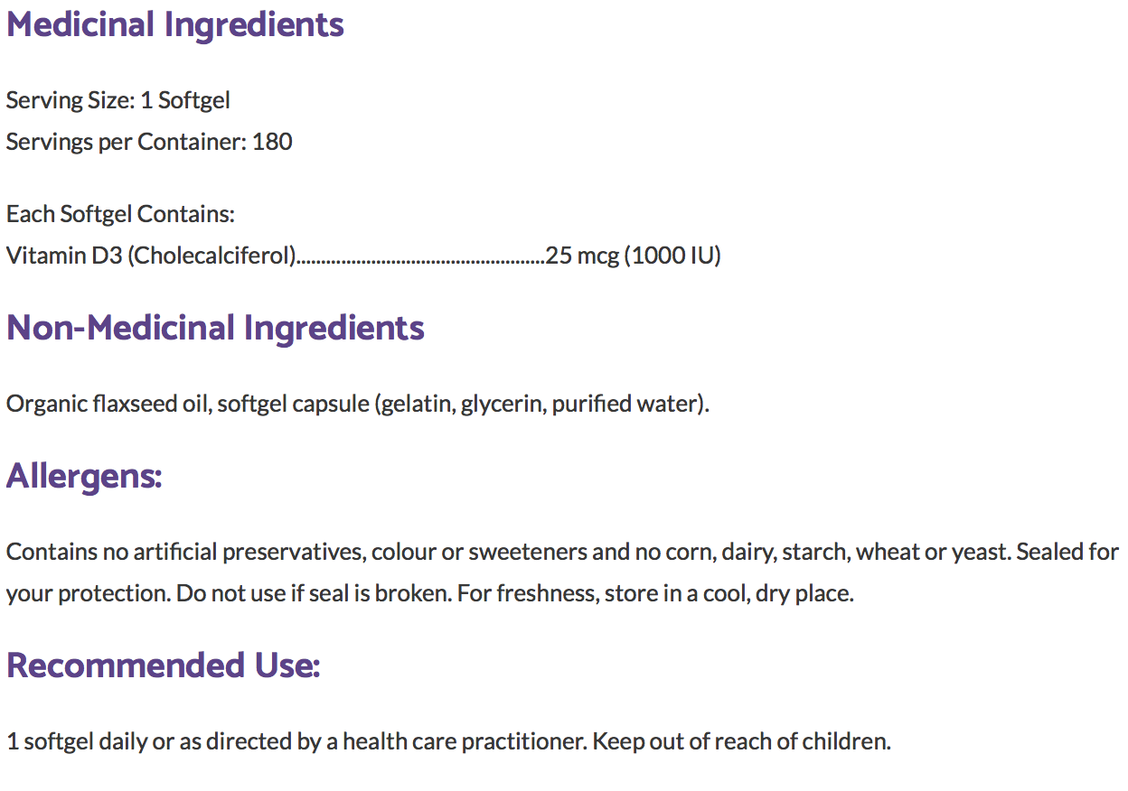Click the Medicinal Ingredients heading
Viewport: 1128px width, 791px height.
(x=175, y=24)
